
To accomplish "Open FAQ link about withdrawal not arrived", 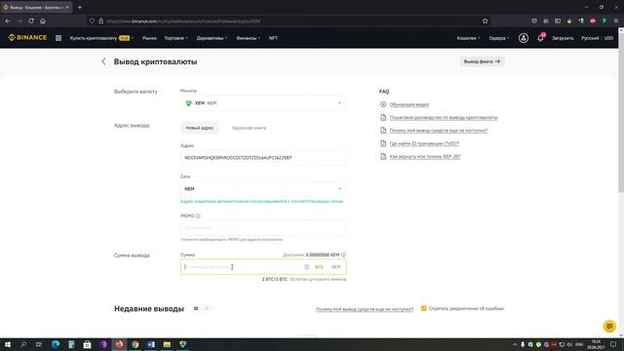I will 438,130.
